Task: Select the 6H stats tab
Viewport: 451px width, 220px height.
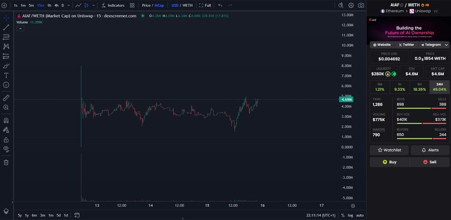Action: pyautogui.click(x=419, y=87)
